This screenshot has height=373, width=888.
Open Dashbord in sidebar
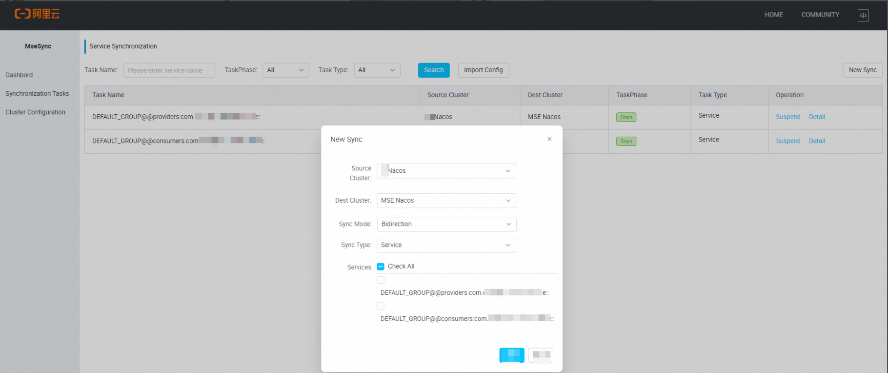point(19,75)
